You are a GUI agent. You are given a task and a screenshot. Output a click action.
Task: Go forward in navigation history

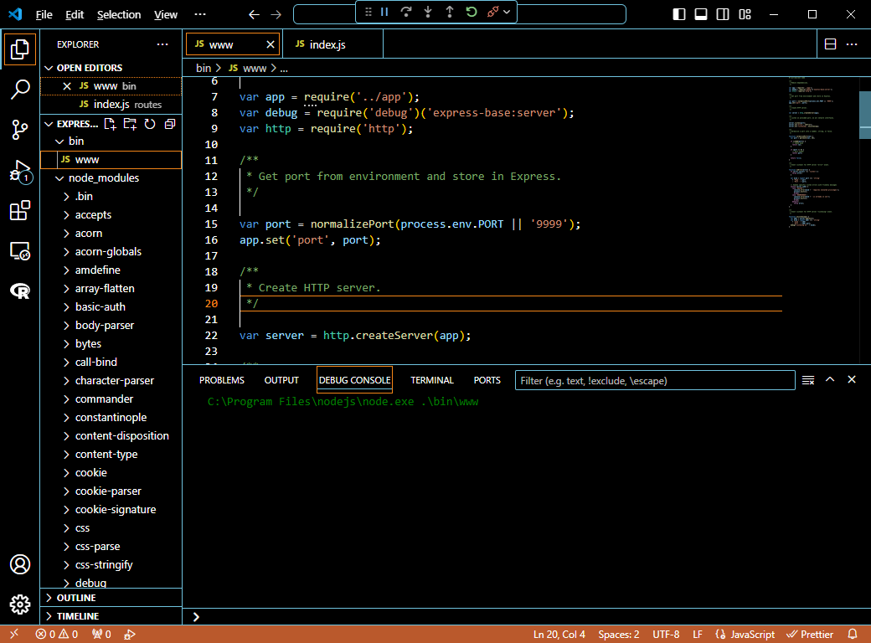[x=276, y=14]
